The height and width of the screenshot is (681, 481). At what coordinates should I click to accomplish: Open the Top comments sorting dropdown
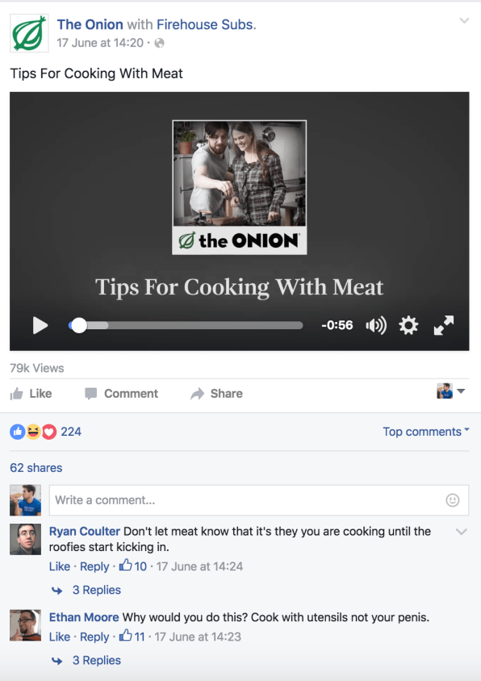pyautogui.click(x=426, y=432)
